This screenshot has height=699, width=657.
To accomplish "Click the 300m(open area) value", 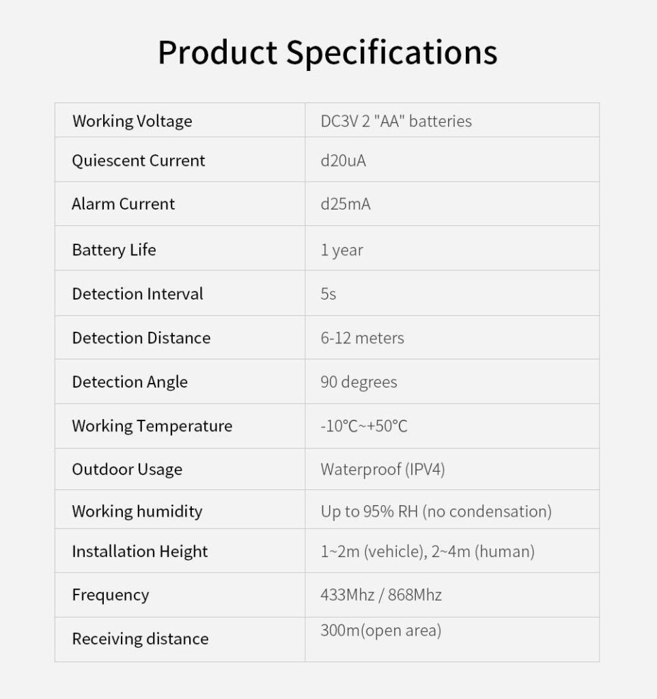I will pos(381,631).
